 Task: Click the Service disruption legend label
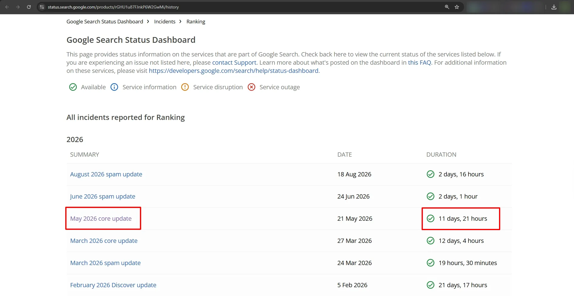[x=218, y=87]
